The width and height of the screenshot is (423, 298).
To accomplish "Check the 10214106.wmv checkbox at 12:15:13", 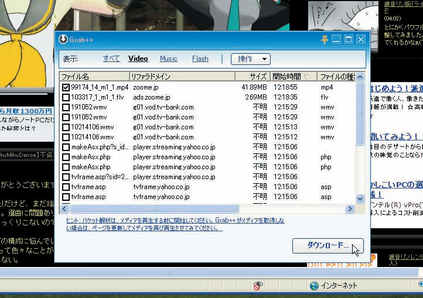I will [x=66, y=127].
